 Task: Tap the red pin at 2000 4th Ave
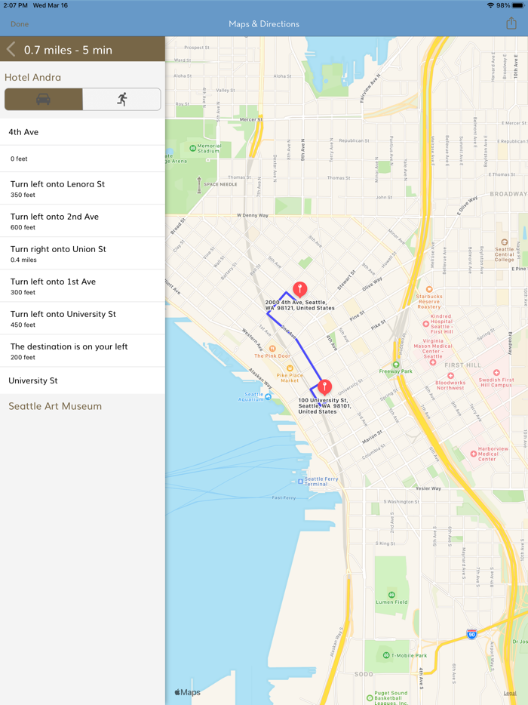click(x=299, y=289)
